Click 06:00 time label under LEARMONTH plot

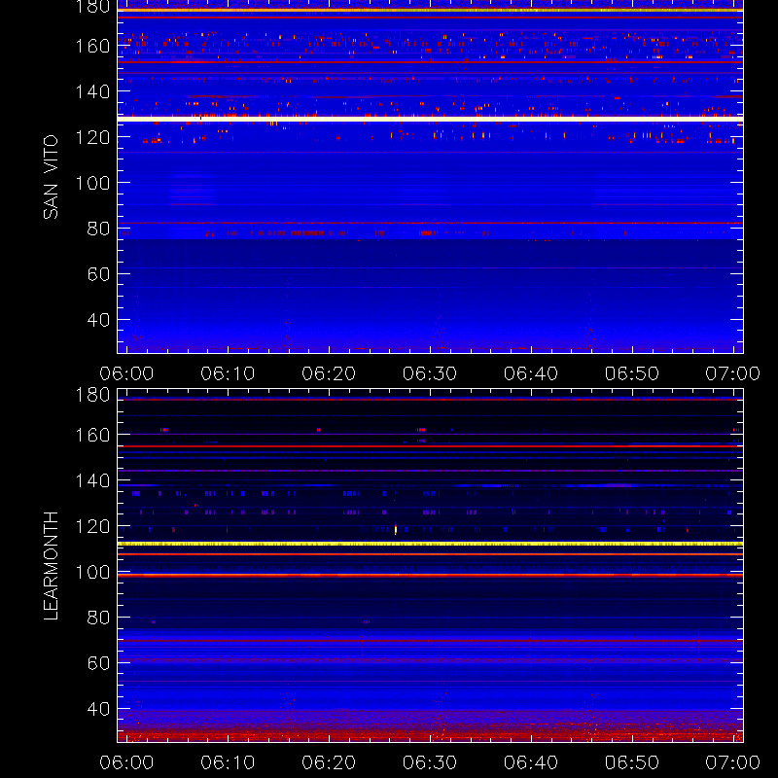pyautogui.click(x=126, y=762)
